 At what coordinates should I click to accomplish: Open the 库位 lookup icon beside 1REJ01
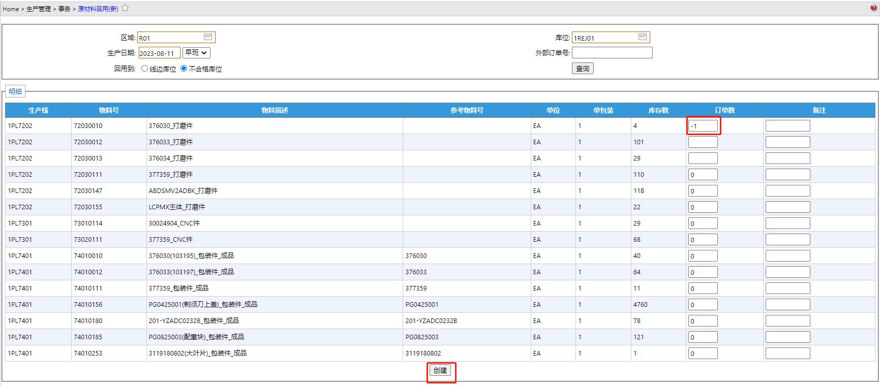[x=643, y=37]
